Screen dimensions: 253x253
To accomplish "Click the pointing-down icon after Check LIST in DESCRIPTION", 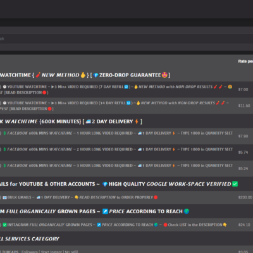I will click(225, 225).
